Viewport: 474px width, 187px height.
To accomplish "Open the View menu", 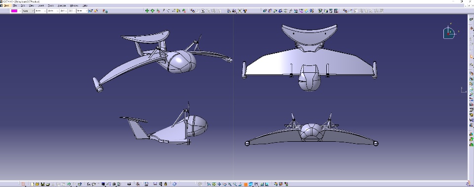I will coord(32,5).
